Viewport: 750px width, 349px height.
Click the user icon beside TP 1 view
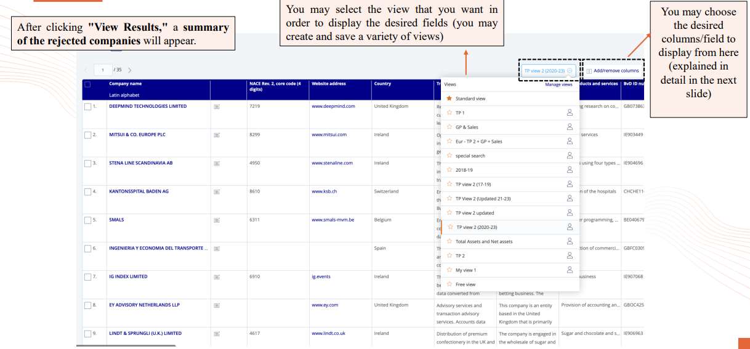[569, 113]
